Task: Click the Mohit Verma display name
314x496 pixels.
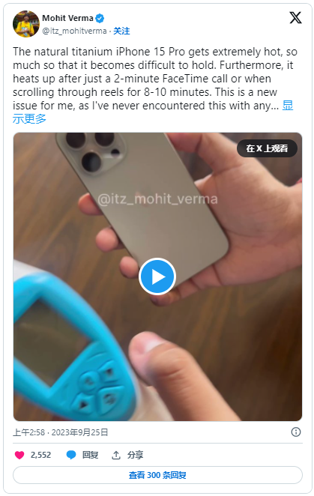Action: [67, 18]
